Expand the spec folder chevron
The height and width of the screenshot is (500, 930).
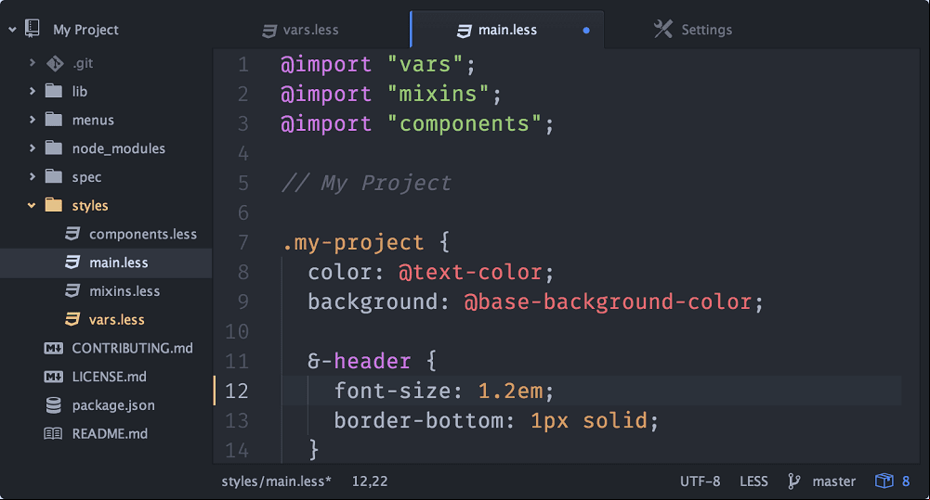(x=32, y=176)
